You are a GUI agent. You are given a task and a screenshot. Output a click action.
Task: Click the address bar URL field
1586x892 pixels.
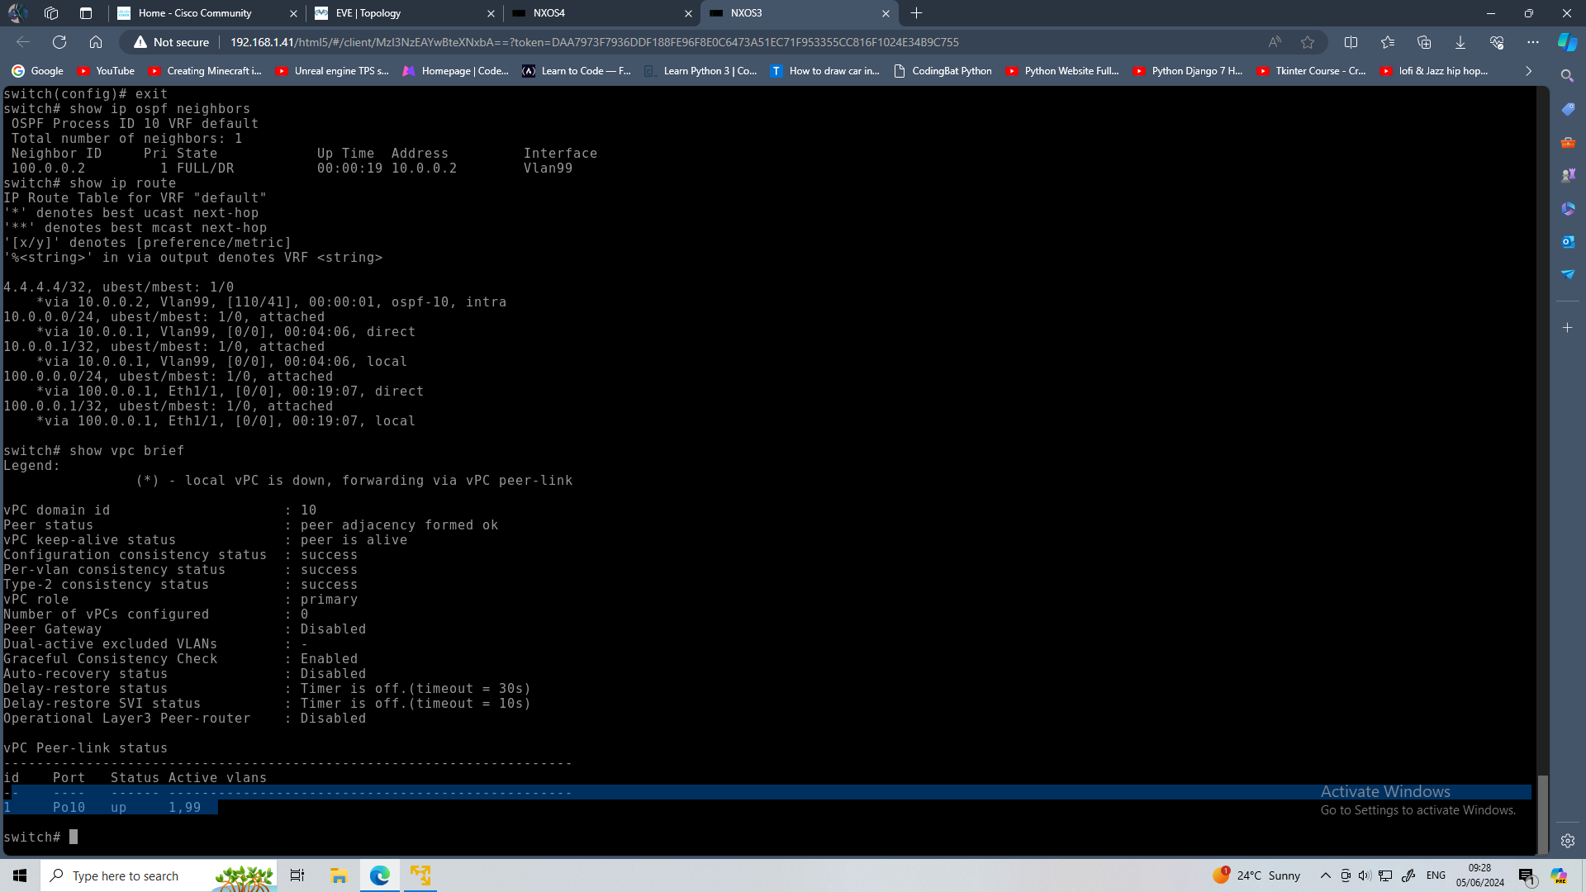(x=594, y=42)
